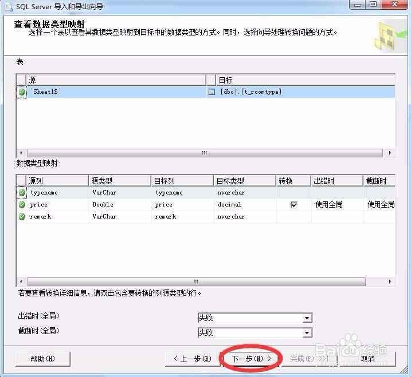Click table icon before [dbo].[t_roomtype]
This screenshot has height=377, width=411.
tap(212, 92)
